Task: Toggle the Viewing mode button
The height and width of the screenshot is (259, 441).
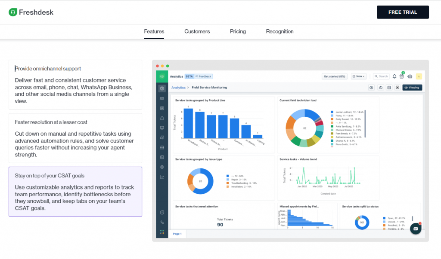Action: [412, 88]
